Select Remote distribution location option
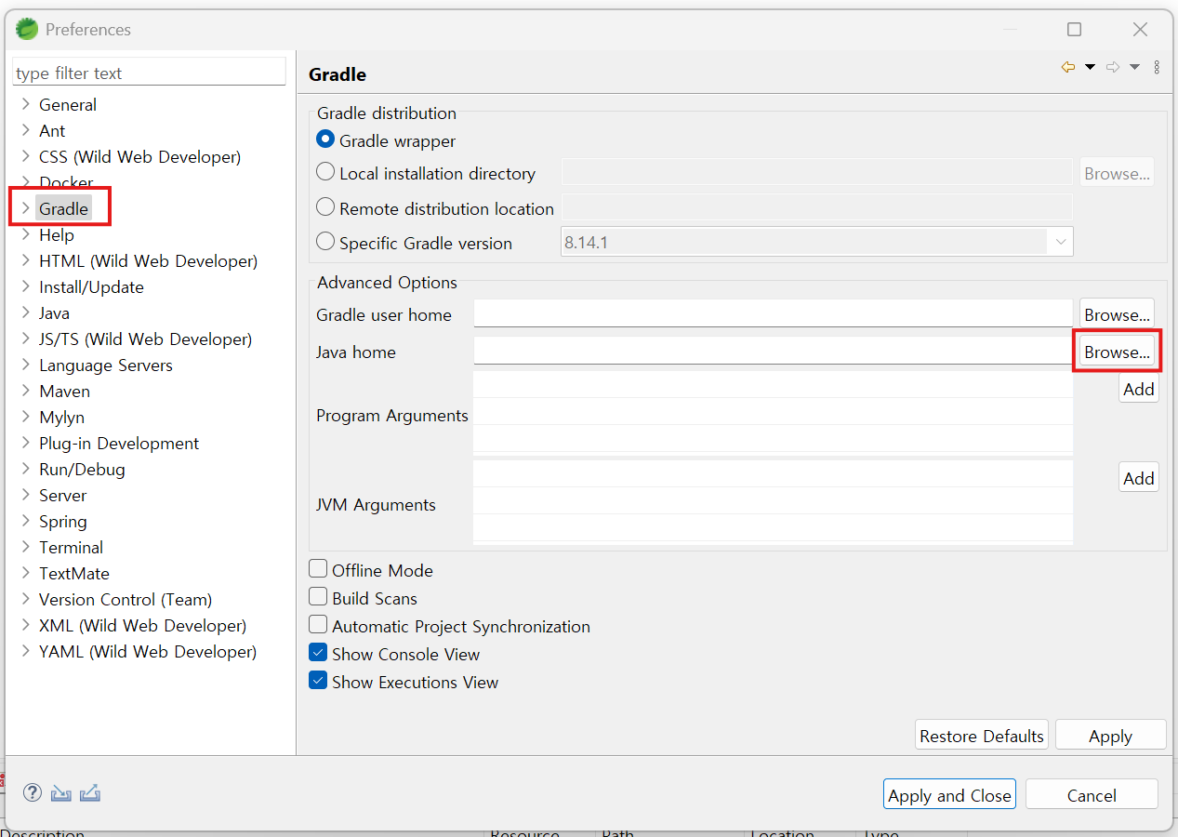Screen dimensions: 1178x837 click(x=325, y=207)
